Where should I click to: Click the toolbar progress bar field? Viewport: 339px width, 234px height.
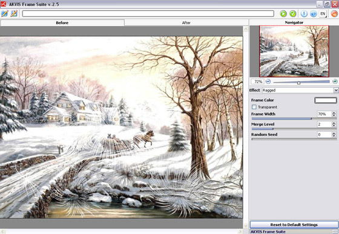[x=148, y=13]
